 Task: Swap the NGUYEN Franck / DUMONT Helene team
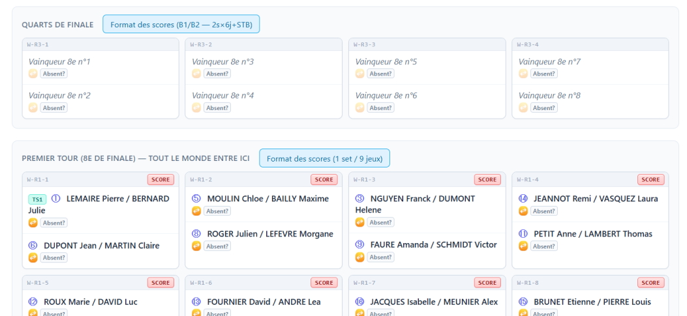click(x=359, y=222)
